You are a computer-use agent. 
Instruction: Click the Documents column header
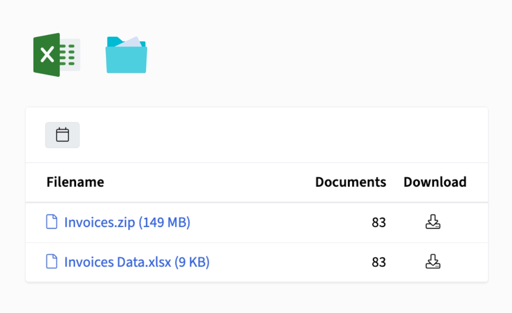[x=350, y=182]
